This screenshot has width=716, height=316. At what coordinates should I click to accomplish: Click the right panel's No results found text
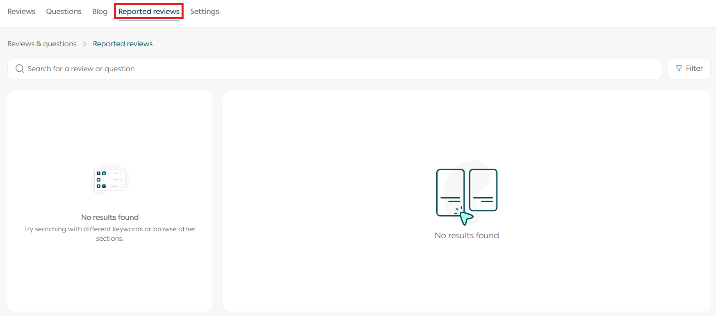tap(467, 235)
